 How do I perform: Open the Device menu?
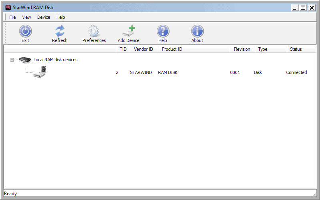coord(44,17)
